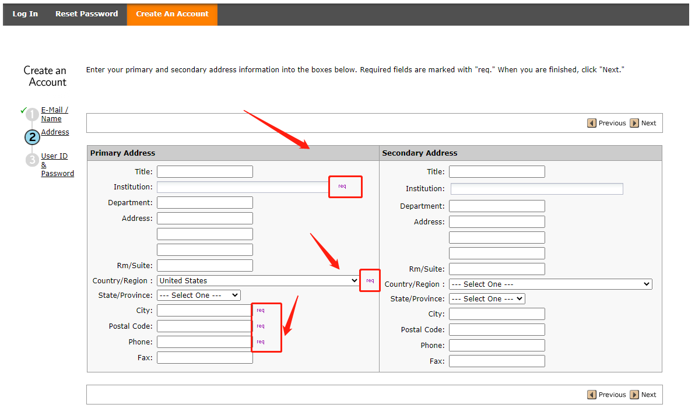Click the Secondary Department field
Viewport: 695px width, 408px height.
tap(497, 206)
